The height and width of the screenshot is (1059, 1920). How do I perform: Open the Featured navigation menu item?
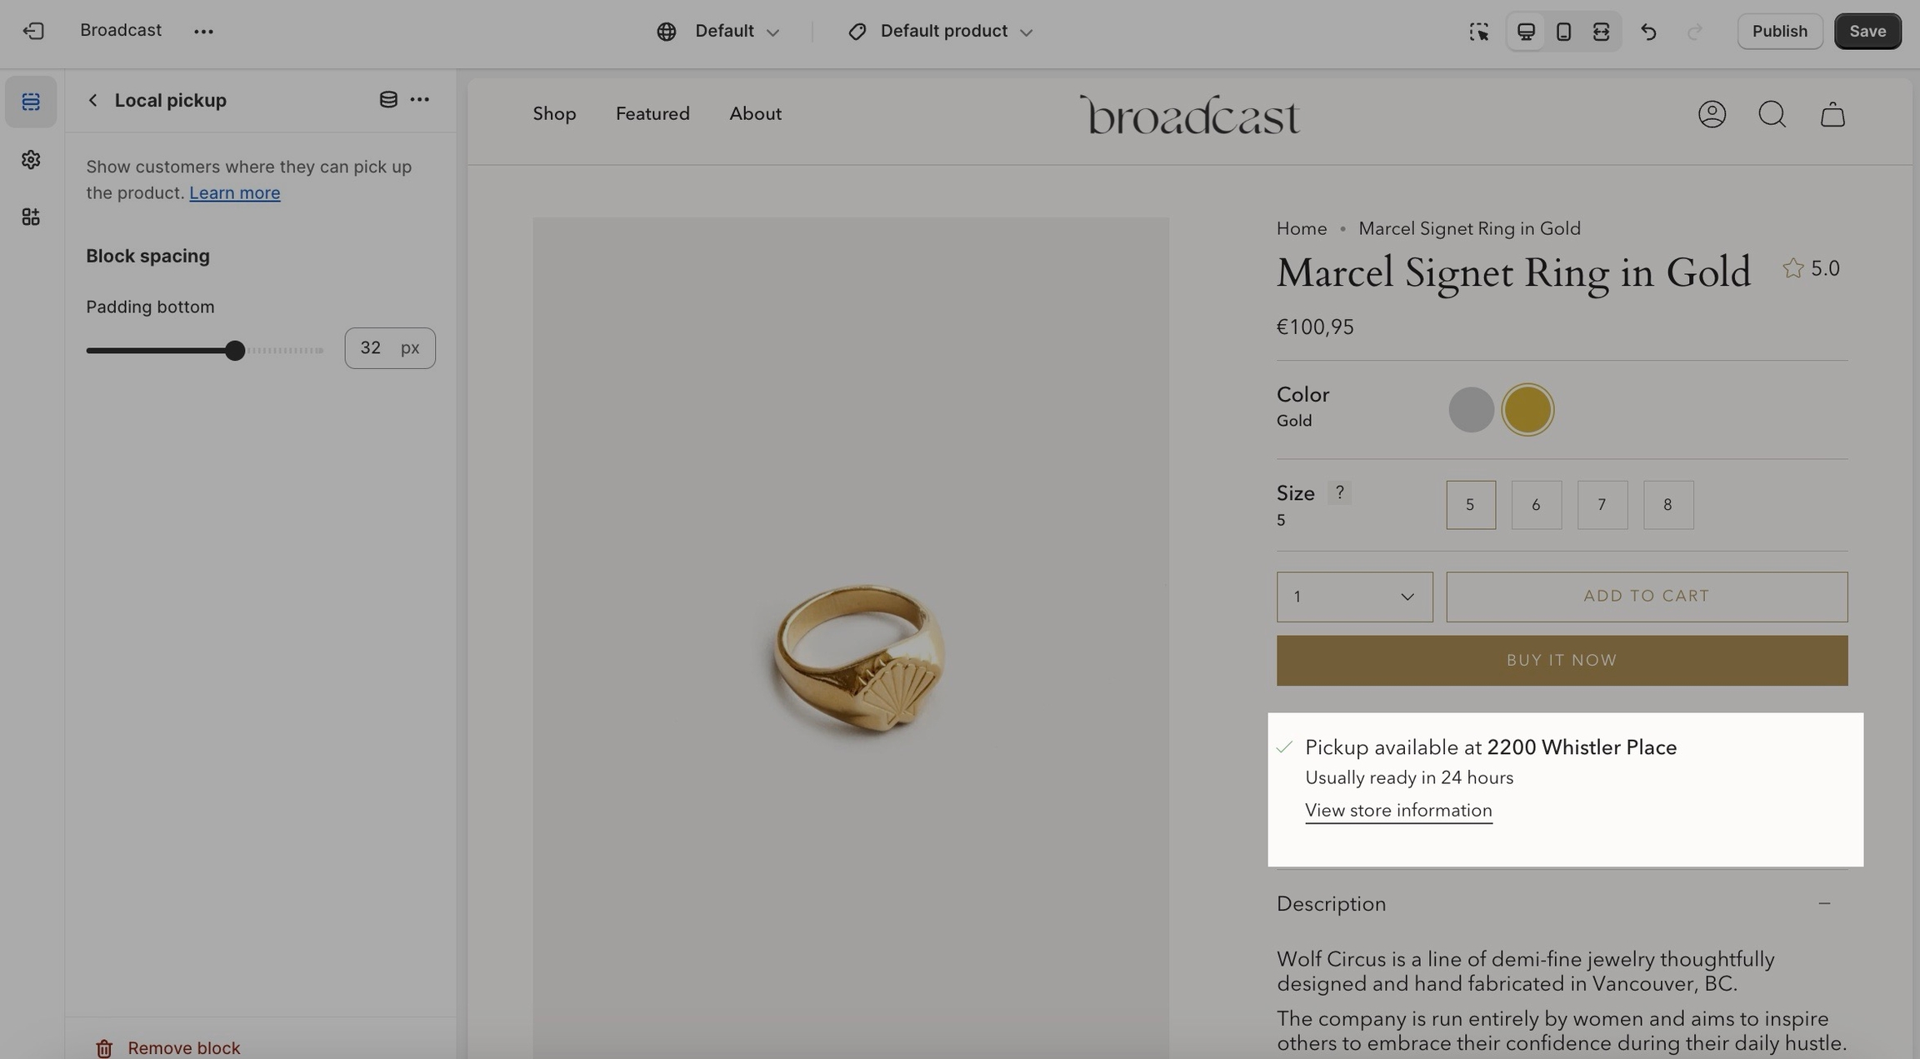[652, 114]
